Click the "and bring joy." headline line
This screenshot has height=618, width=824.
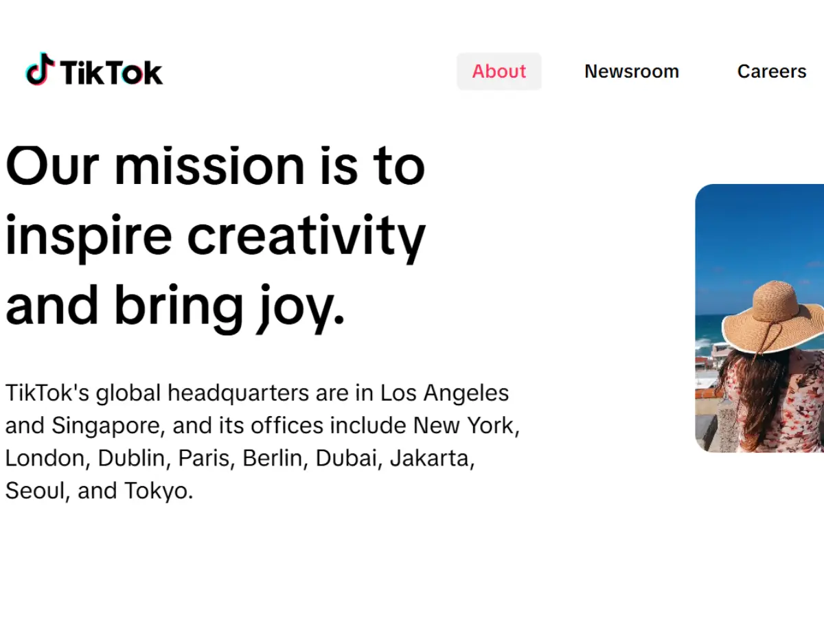tap(175, 304)
